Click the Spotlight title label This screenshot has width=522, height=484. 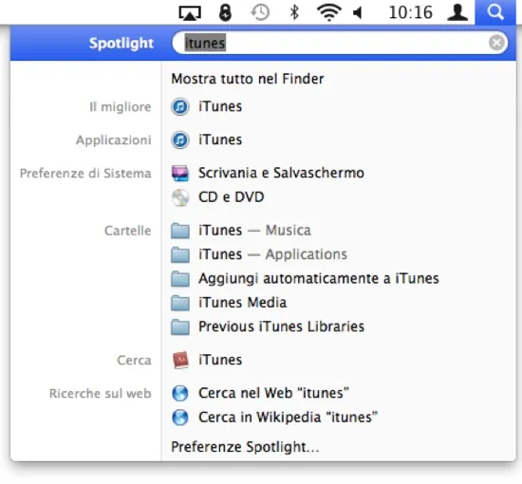[121, 44]
